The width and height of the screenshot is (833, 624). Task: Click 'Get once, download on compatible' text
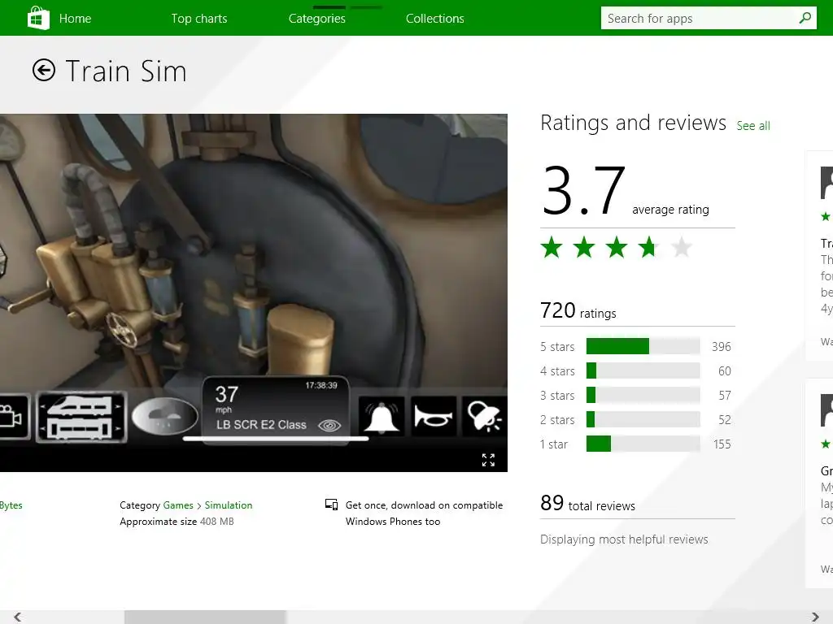click(424, 505)
